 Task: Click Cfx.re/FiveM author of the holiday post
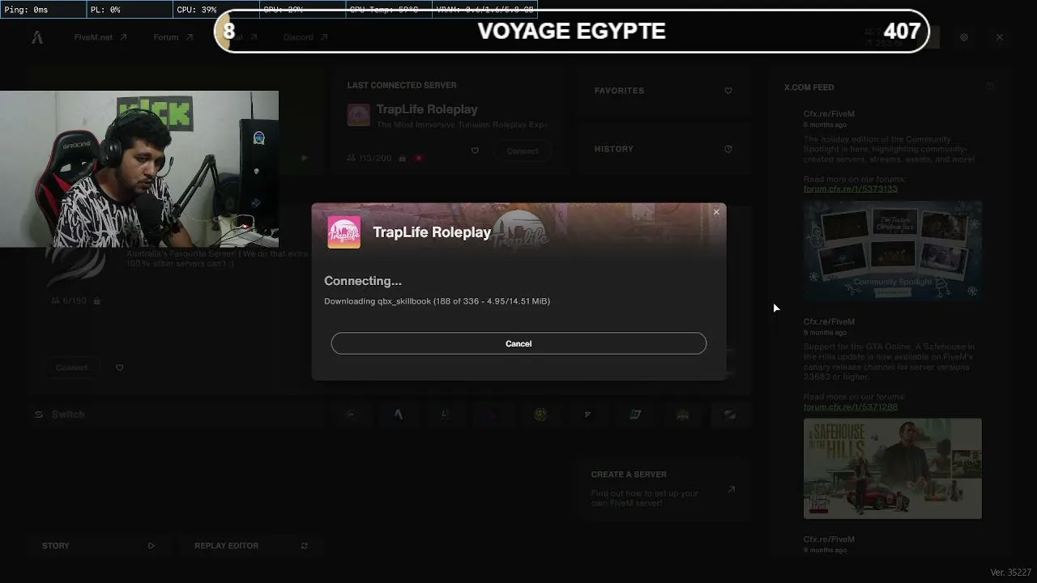point(829,114)
